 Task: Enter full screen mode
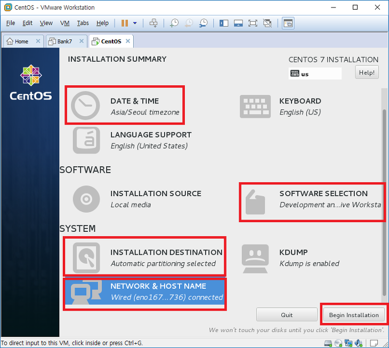(253, 23)
